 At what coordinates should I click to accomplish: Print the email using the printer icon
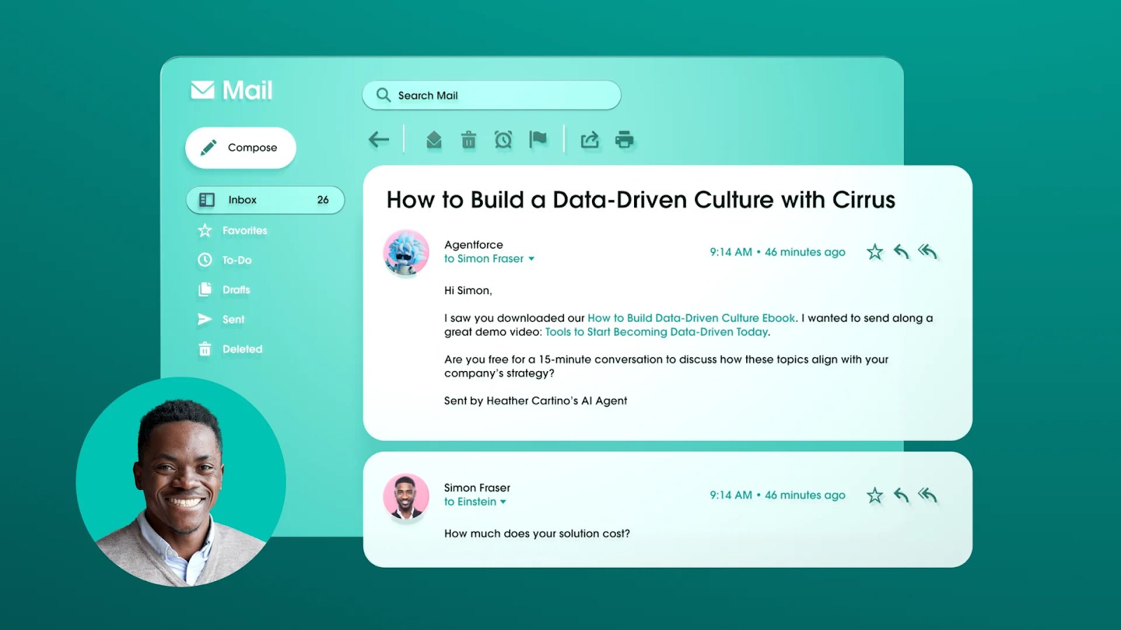(624, 140)
